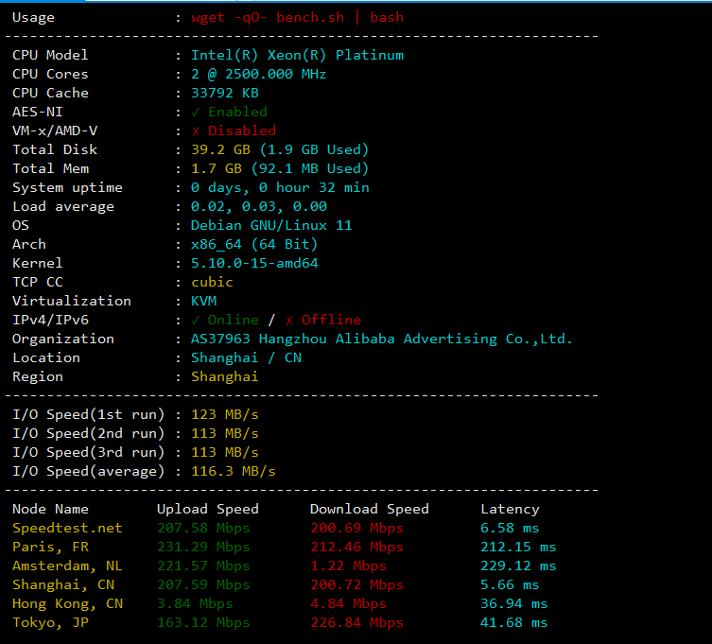Click the green checkmark before IPv4 Online
712x644 pixels.
pyautogui.click(x=196, y=320)
